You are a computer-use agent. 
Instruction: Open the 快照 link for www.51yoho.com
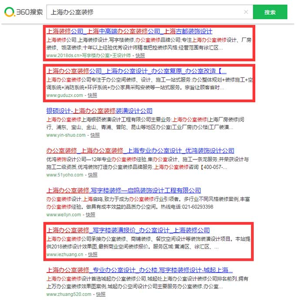coord(93,175)
